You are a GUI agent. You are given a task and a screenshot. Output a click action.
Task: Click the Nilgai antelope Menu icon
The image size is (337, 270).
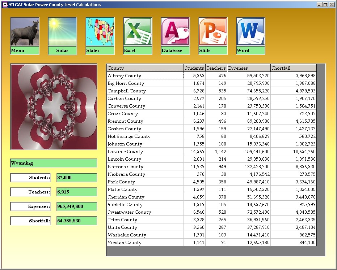tap(25, 32)
